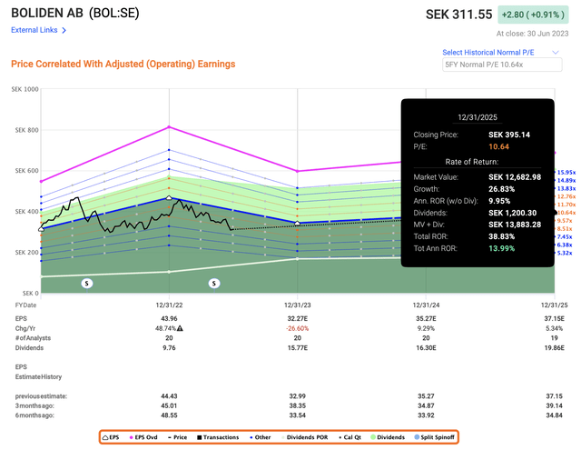581x450 pixels.
Task: Click the EPS triangle marker at 12/31/23
Action: [x=297, y=223]
